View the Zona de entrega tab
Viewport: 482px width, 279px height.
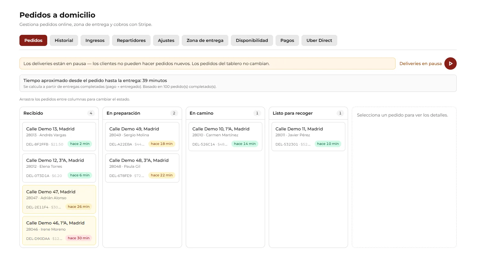point(205,40)
